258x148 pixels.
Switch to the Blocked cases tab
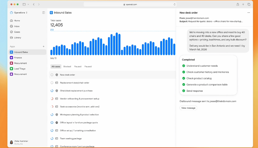click(67, 66)
